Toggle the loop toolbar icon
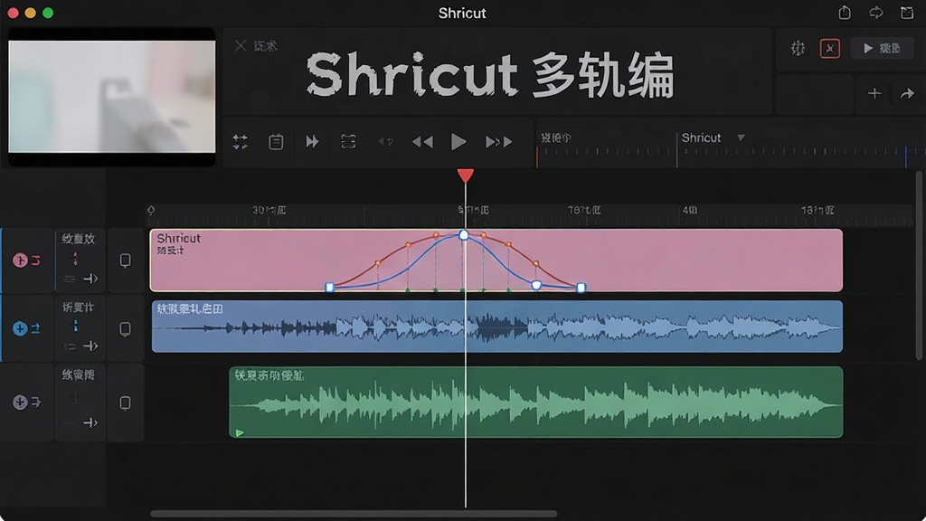The image size is (926, 521). [348, 142]
